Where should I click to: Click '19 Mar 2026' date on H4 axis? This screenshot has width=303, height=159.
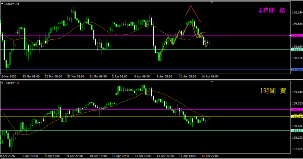(9, 76)
